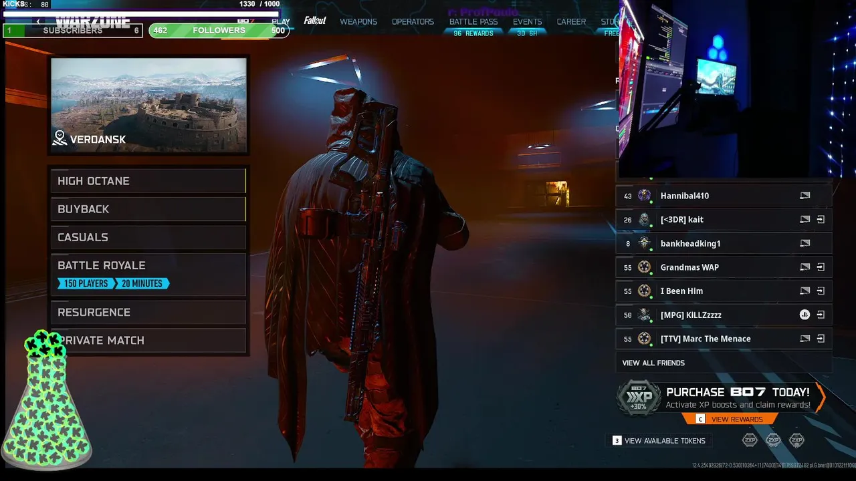Join I Been Him using the join icon

point(821,291)
